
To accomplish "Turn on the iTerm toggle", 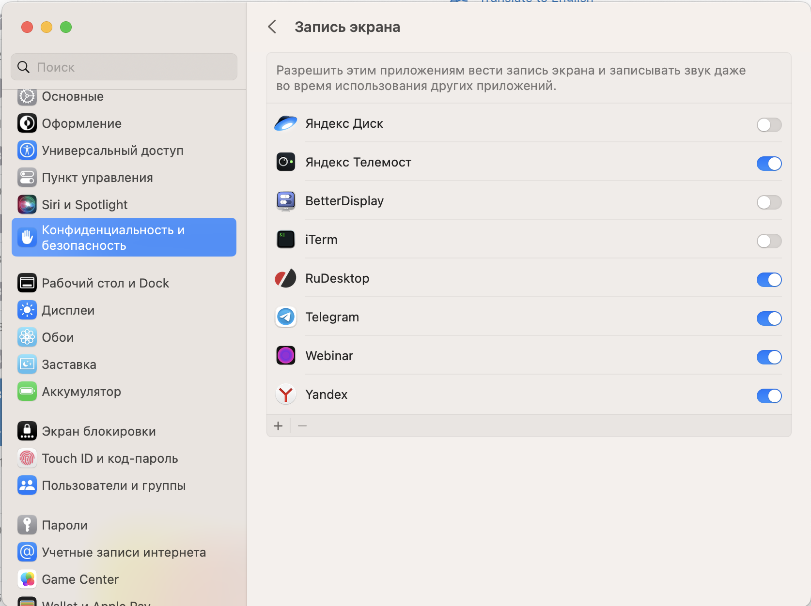I will coord(769,241).
